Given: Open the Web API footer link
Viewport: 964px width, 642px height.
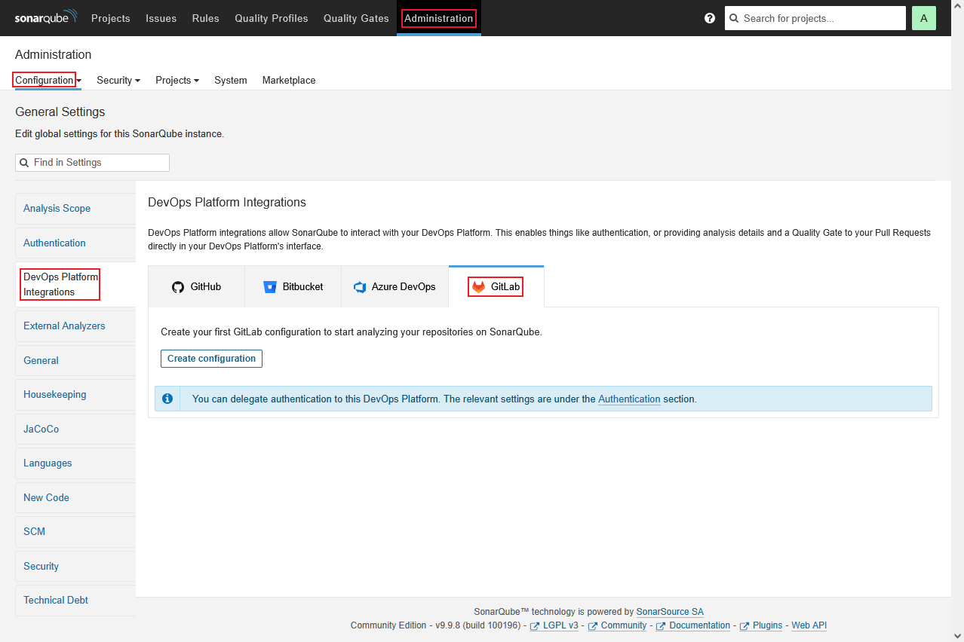Looking at the screenshot, I should coord(809,625).
